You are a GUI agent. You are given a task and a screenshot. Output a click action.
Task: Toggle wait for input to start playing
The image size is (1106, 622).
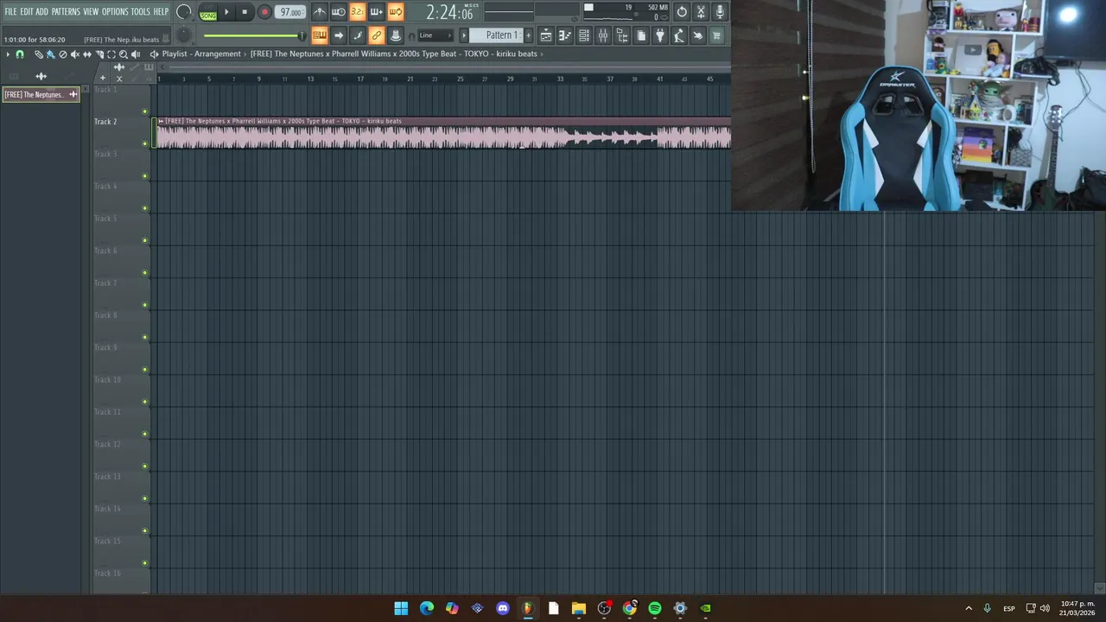(x=339, y=12)
